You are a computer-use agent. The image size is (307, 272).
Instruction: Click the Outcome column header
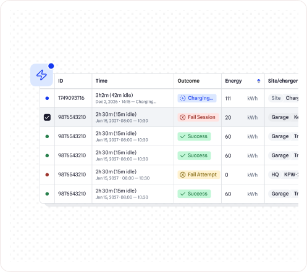188,81
